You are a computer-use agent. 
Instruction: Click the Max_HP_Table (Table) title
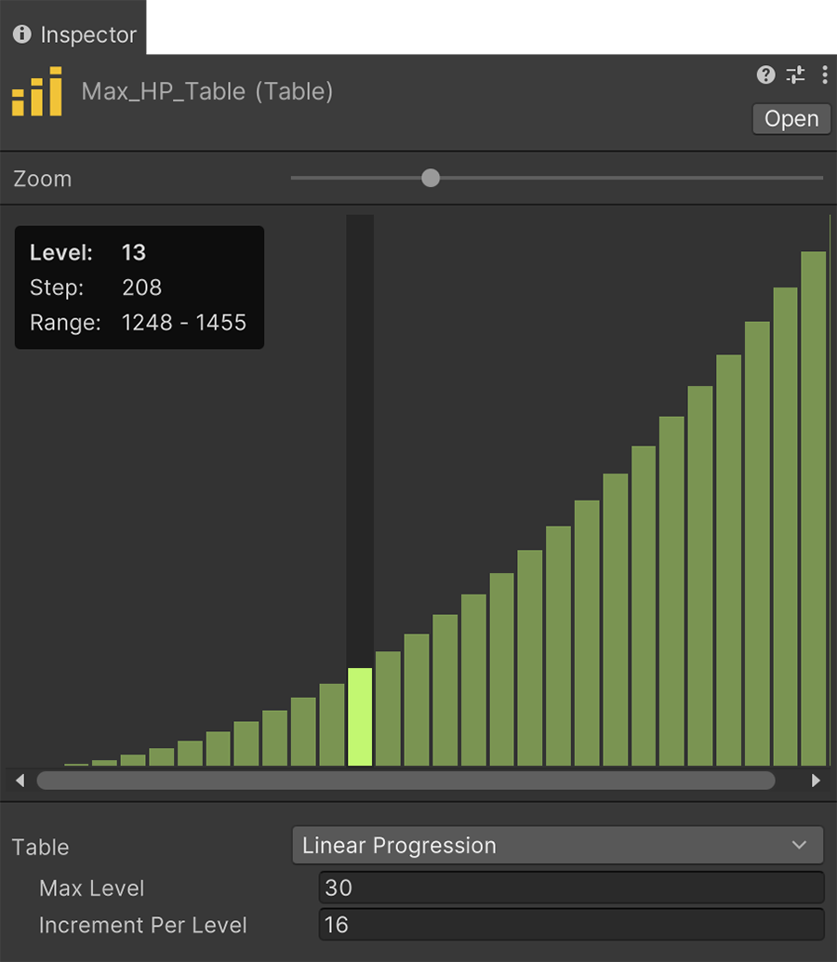click(x=207, y=91)
